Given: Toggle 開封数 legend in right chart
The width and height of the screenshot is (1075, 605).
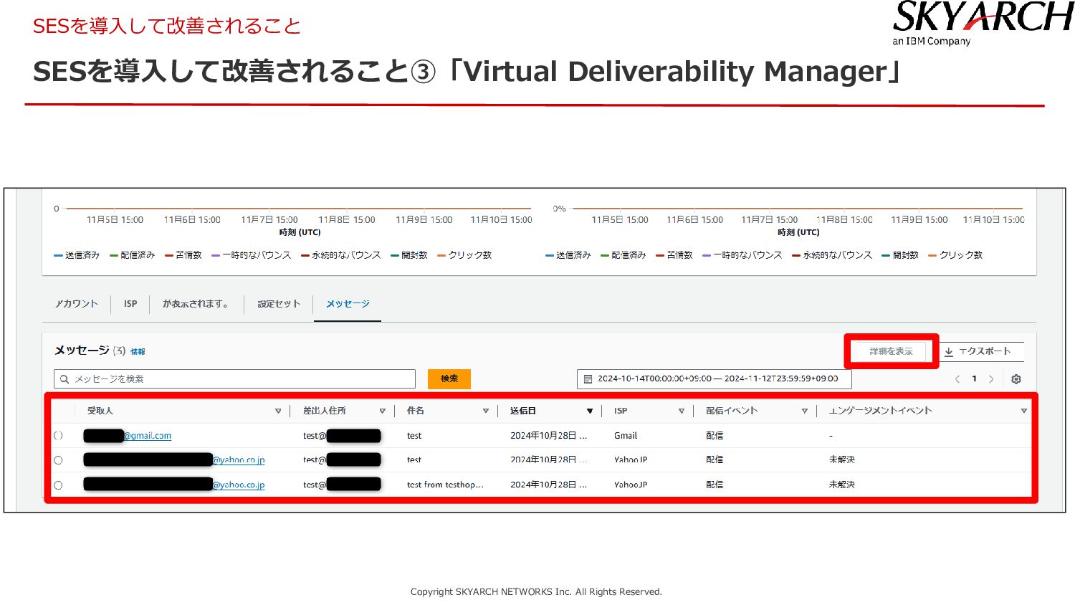Looking at the screenshot, I should pyautogui.click(x=900, y=255).
